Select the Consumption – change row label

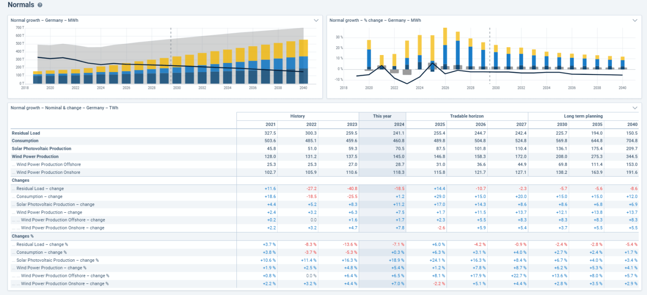pos(39,197)
